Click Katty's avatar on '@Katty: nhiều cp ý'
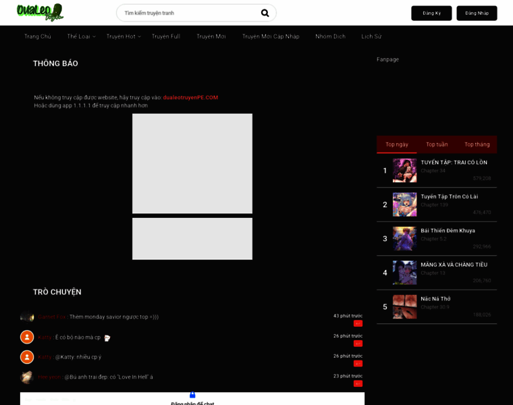This screenshot has height=405, width=513. pos(27,357)
